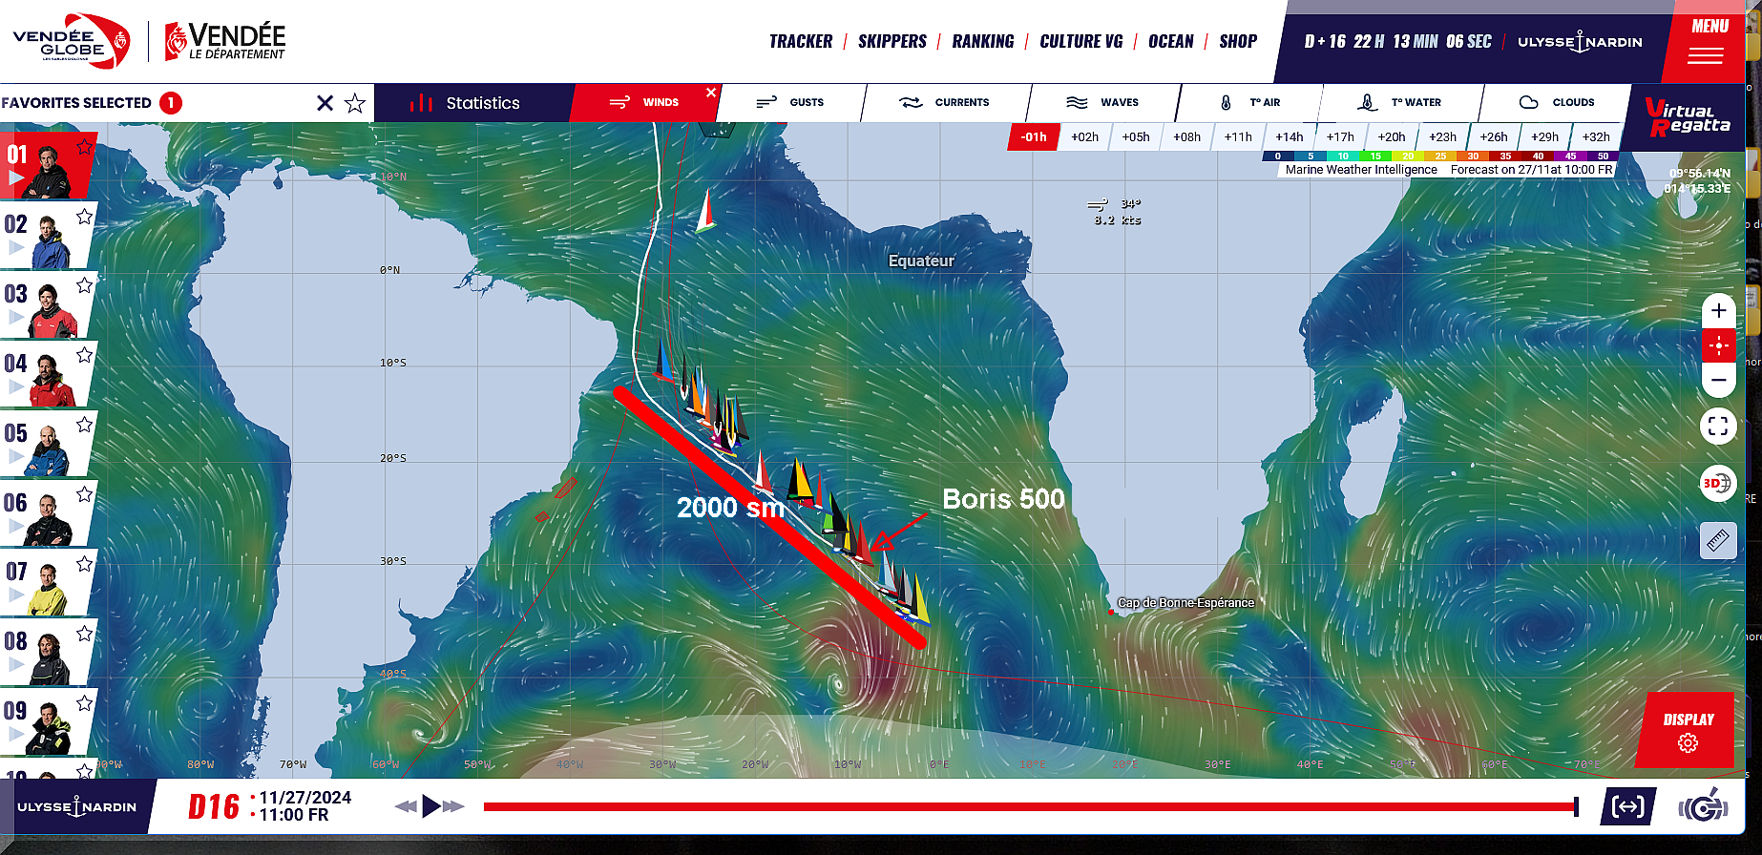Enter fullscreen map view
The image size is (1762, 855).
point(1718,427)
